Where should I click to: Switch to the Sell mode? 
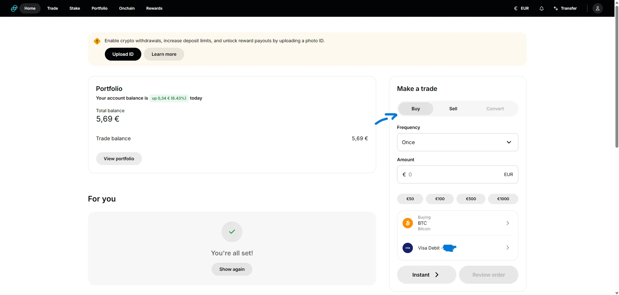[x=453, y=108]
